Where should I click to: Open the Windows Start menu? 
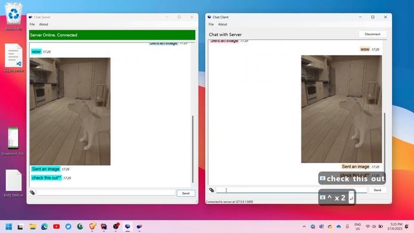click(8, 227)
